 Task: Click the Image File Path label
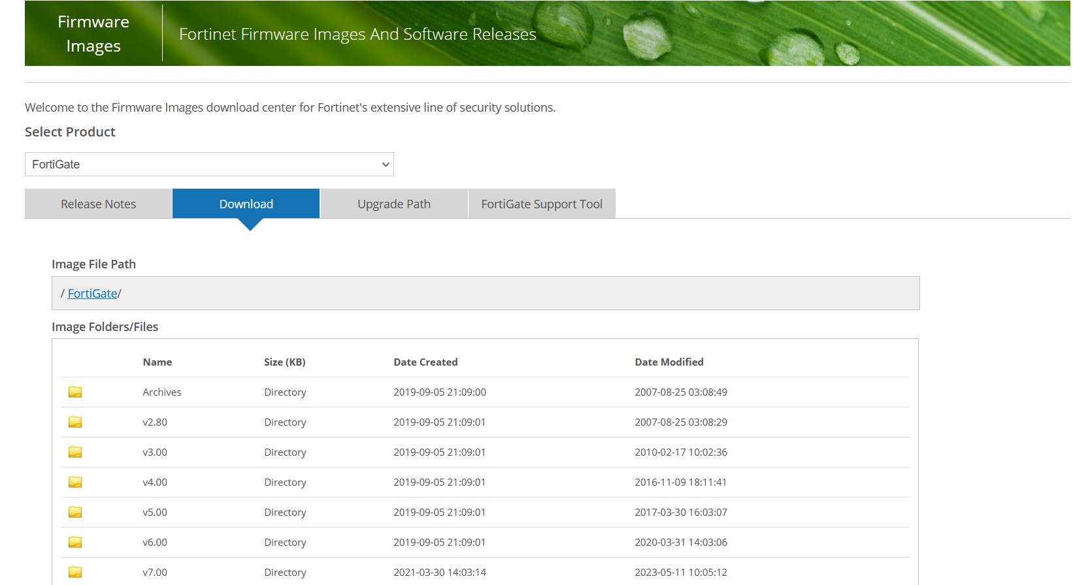click(x=93, y=264)
